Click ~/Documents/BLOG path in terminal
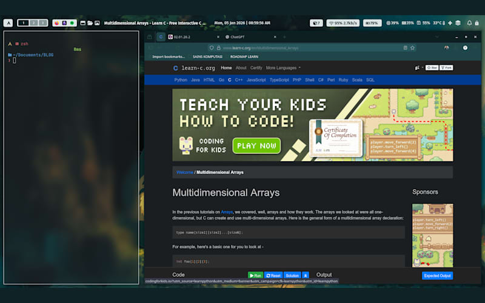The width and height of the screenshot is (485, 303). [33, 55]
